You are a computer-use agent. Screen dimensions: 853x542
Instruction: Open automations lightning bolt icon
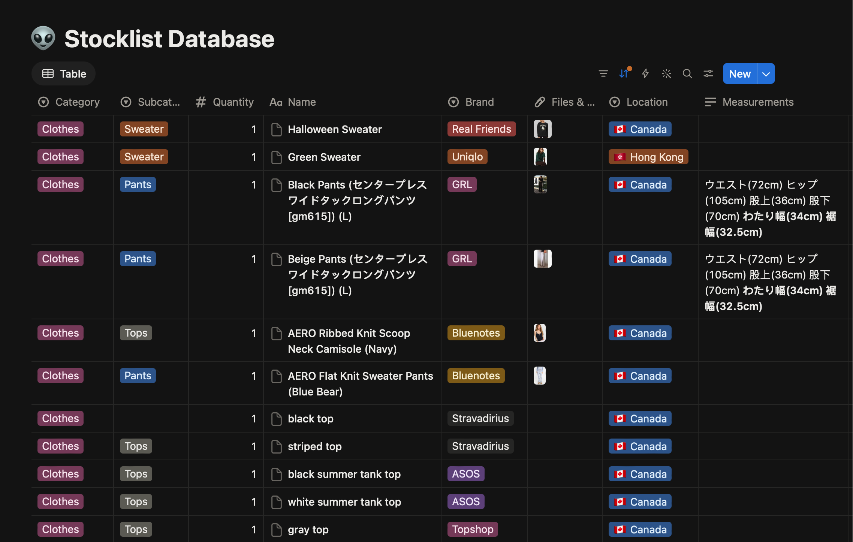tap(645, 73)
